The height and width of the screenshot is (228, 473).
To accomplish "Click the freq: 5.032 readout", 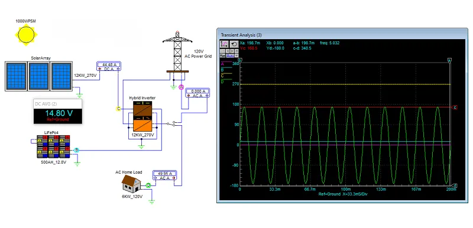I will (x=330, y=43).
